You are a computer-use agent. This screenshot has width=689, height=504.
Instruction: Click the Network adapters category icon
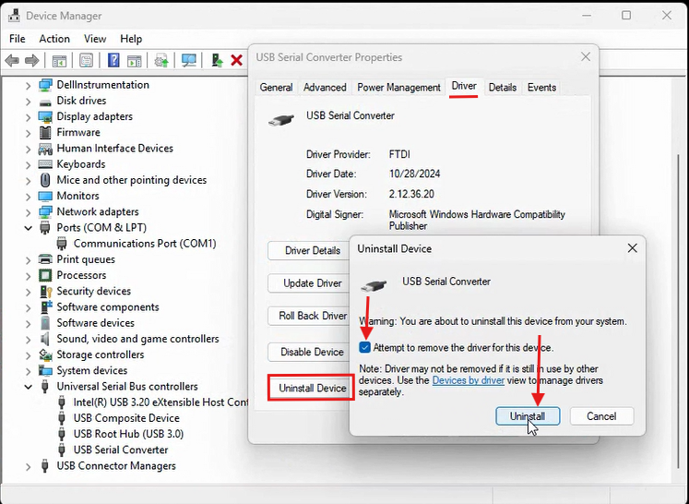point(46,211)
